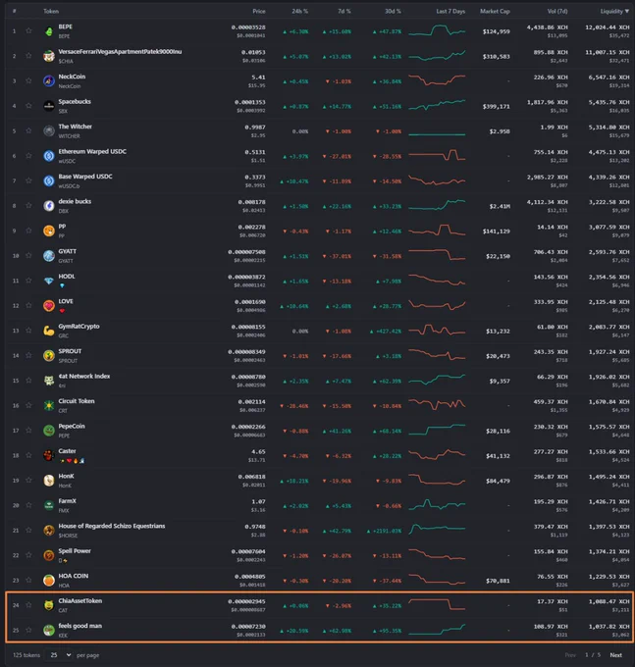Click dexie bucks market cap $2.41M
The width and height of the screenshot is (635, 667).
pos(500,207)
